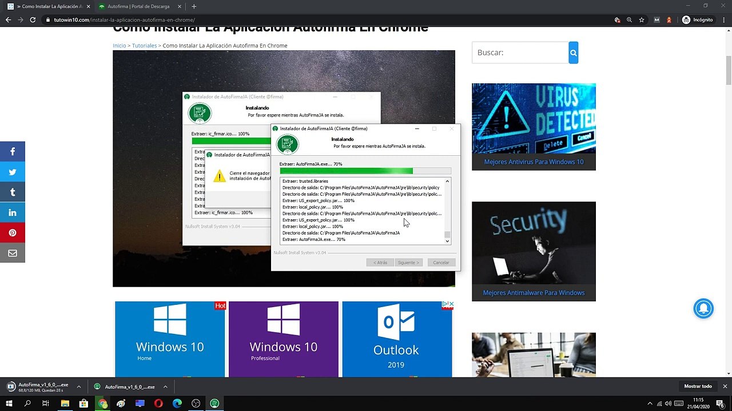
Task: Click the address bar URL
Action: (124, 20)
